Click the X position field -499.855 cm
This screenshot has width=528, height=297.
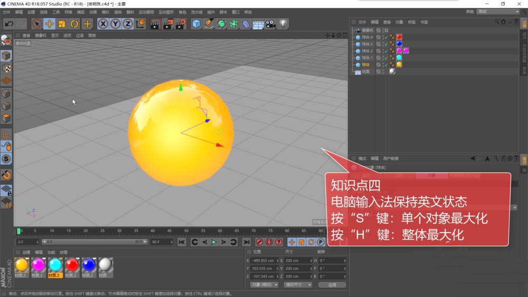coord(265,261)
